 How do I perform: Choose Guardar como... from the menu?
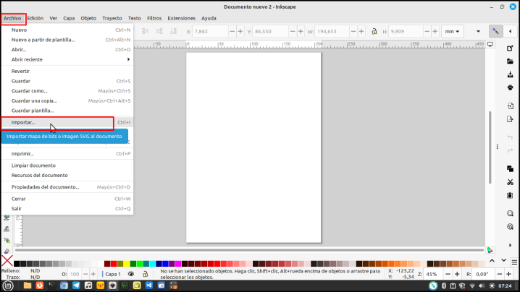pos(67,91)
